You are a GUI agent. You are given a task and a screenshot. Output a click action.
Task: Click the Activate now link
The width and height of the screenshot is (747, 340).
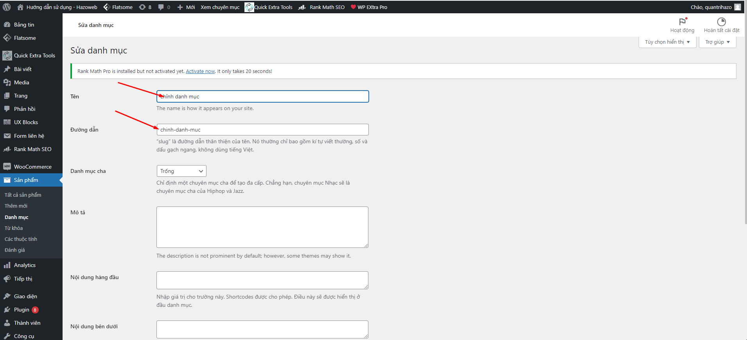tap(200, 71)
